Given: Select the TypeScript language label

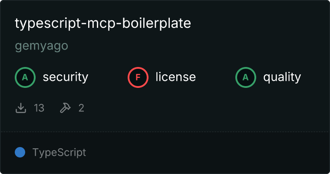Looking at the screenshot, I should [x=59, y=153].
